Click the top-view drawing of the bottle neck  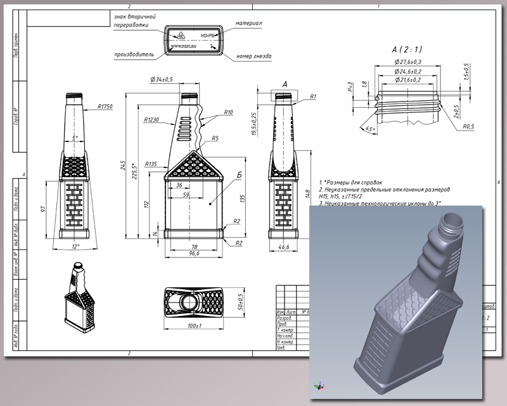point(194,302)
